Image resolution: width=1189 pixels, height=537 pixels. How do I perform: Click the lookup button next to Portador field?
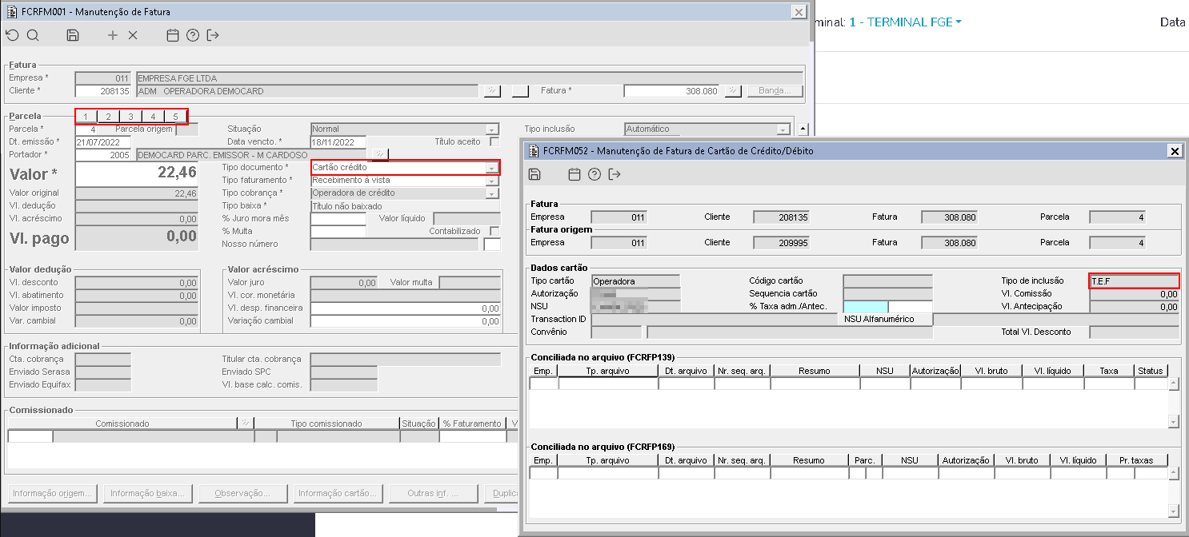tap(379, 154)
